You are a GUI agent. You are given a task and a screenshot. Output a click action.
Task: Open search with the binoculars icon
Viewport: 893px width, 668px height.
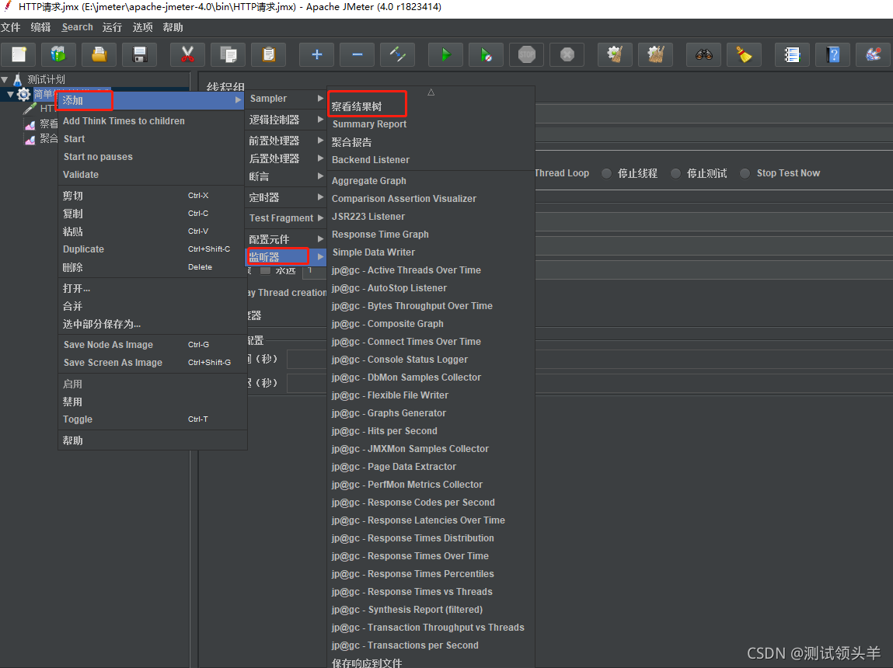click(704, 54)
